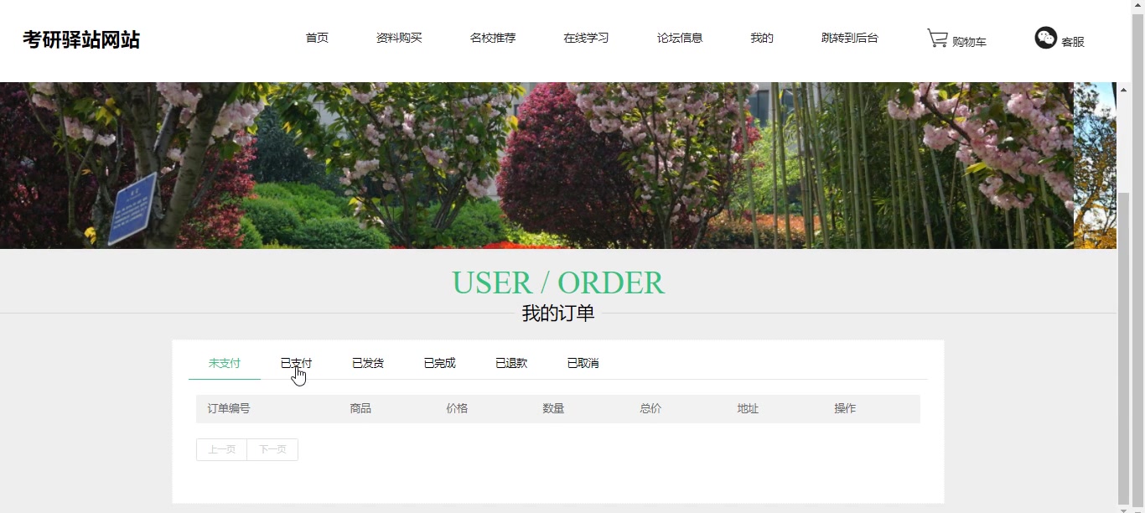Open the shopping cart (购物车)
The height and width of the screenshot is (513, 1145).
(956, 39)
